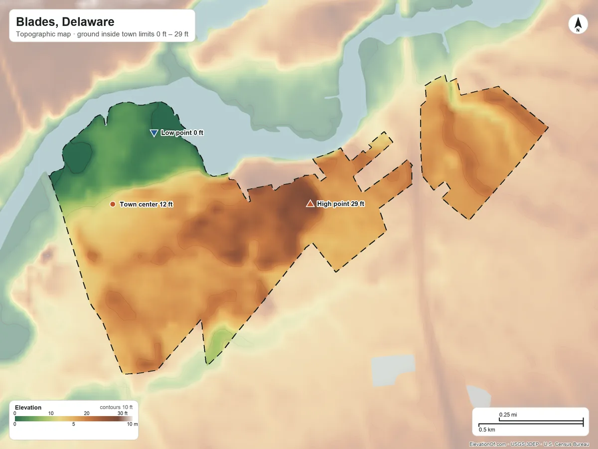Image resolution: width=598 pixels, height=449 pixels.
Task: Click the '10 m' legend tick label
Action: tap(132, 424)
